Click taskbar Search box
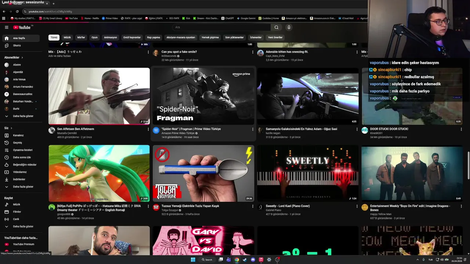 click(207, 260)
